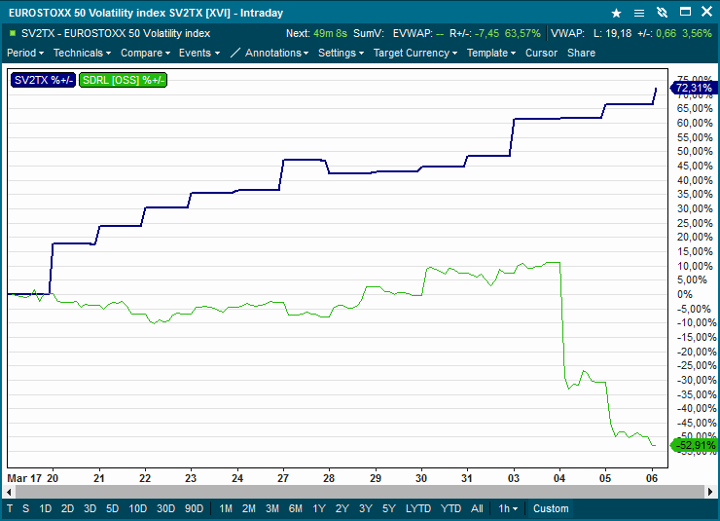The width and height of the screenshot is (720, 521).
Task: Close the chart window
Action: pyautogui.click(x=707, y=12)
